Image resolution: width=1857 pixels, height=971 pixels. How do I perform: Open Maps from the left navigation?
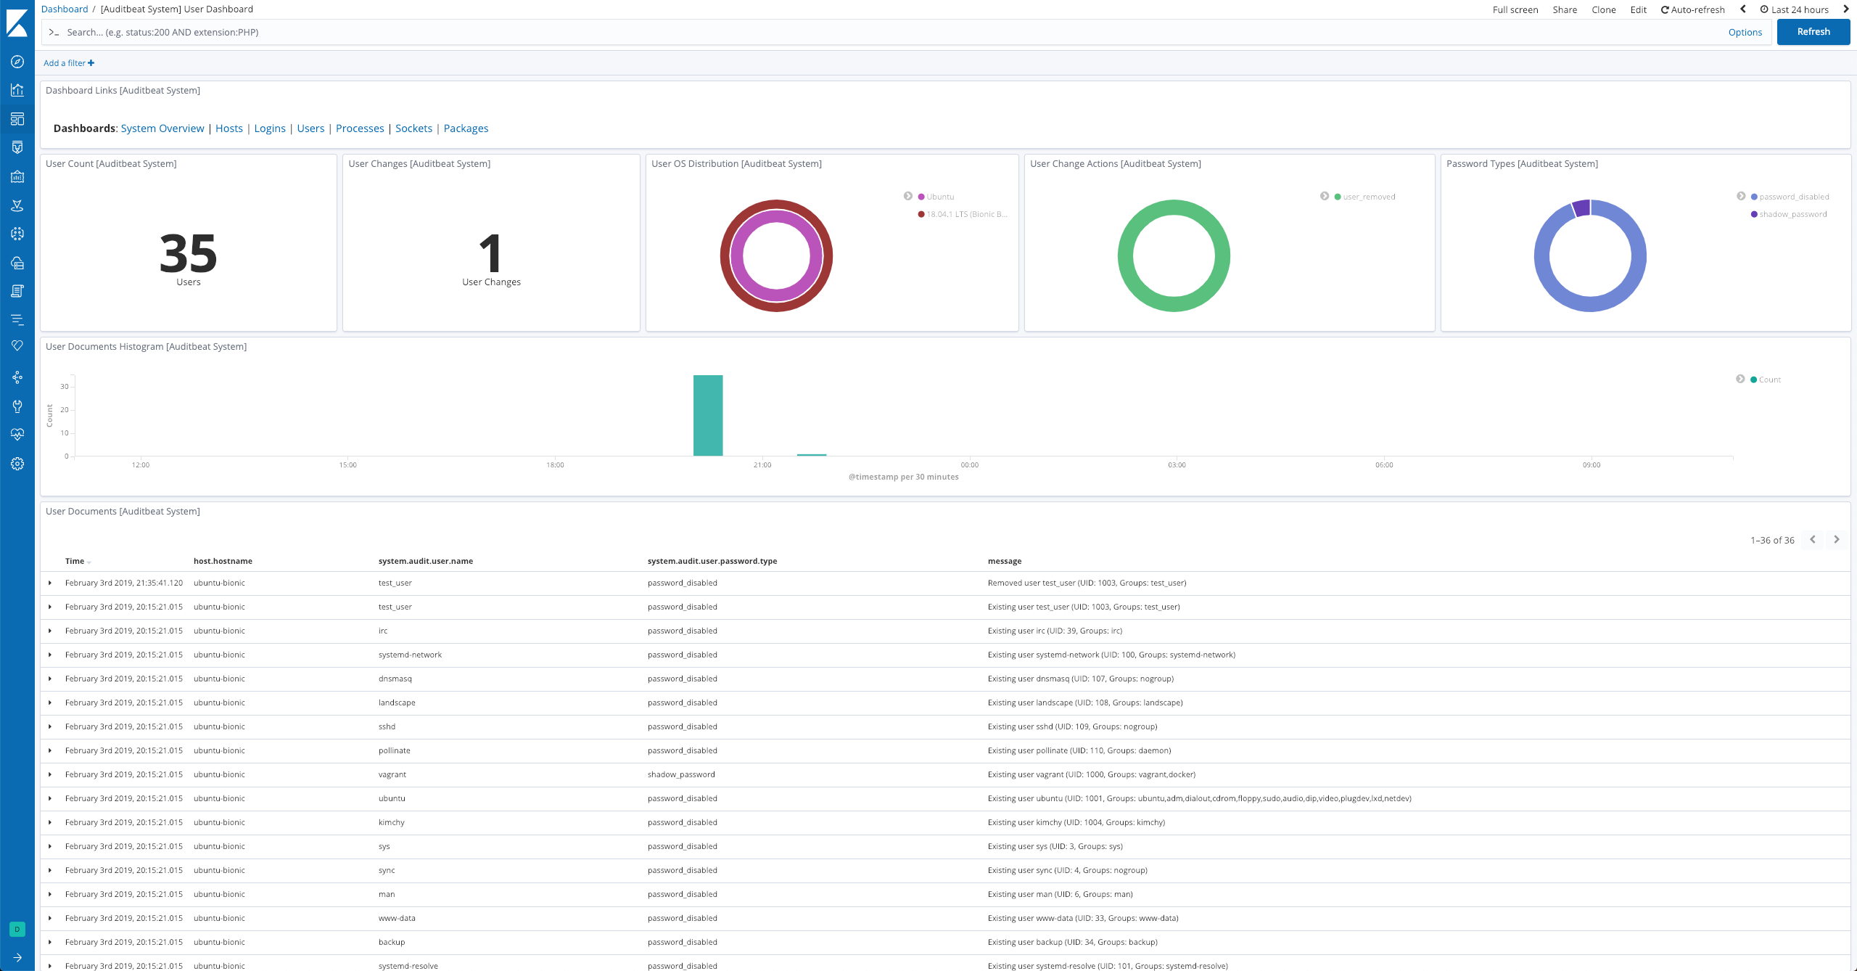point(17,205)
